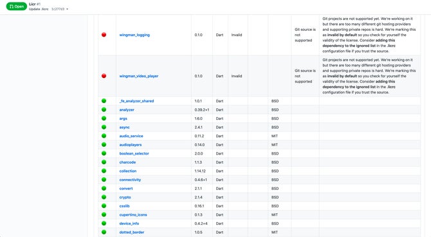This screenshot has height=237, width=431.
Task: Click the red status dot for wingman_logging
Action: point(104,35)
